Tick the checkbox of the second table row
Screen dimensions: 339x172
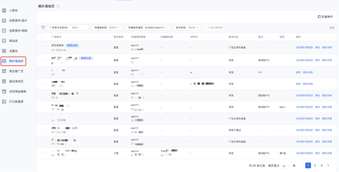pyautogui.click(x=43, y=60)
